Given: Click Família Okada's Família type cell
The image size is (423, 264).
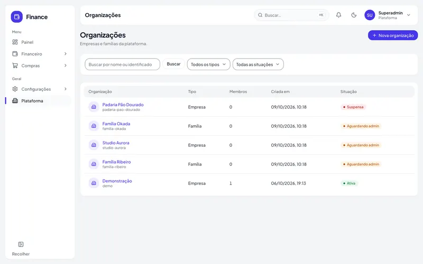Looking at the screenshot, I should (x=195, y=126).
